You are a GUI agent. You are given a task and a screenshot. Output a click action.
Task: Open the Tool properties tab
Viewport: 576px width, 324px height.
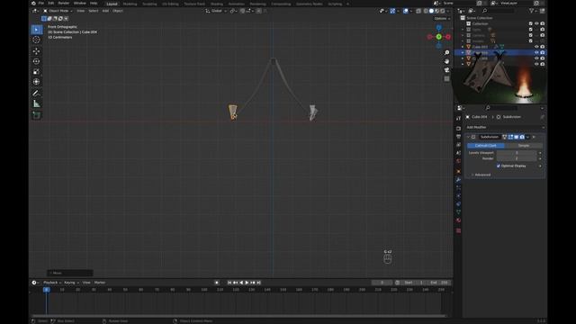pyautogui.click(x=458, y=118)
